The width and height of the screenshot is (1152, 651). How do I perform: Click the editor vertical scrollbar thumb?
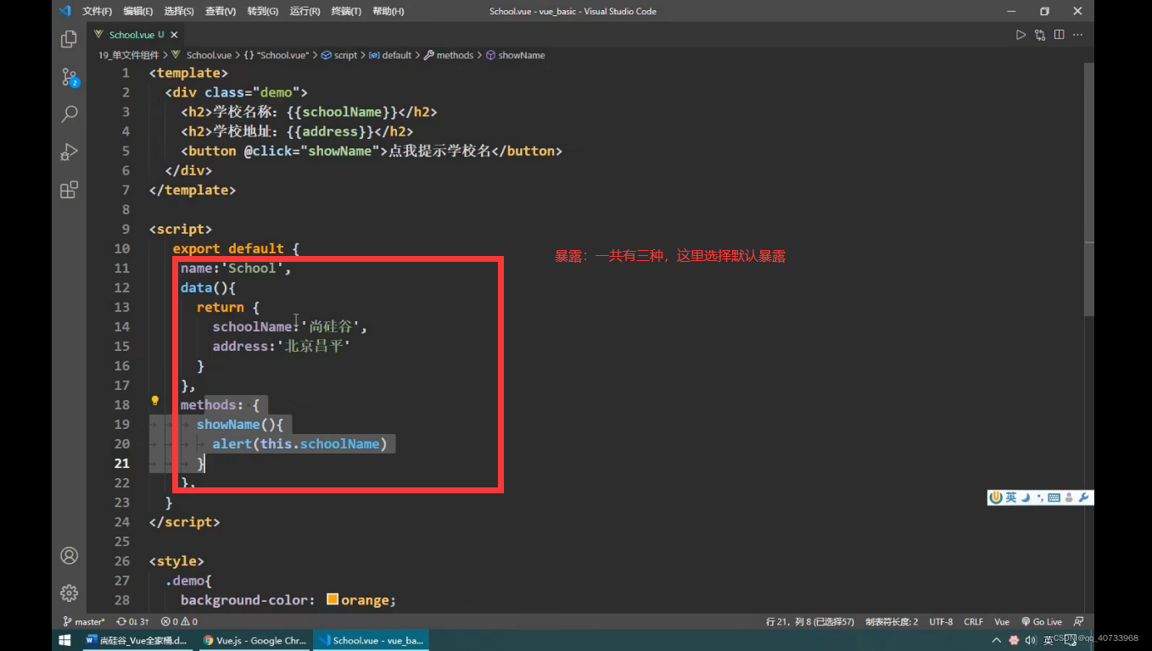1089,191
